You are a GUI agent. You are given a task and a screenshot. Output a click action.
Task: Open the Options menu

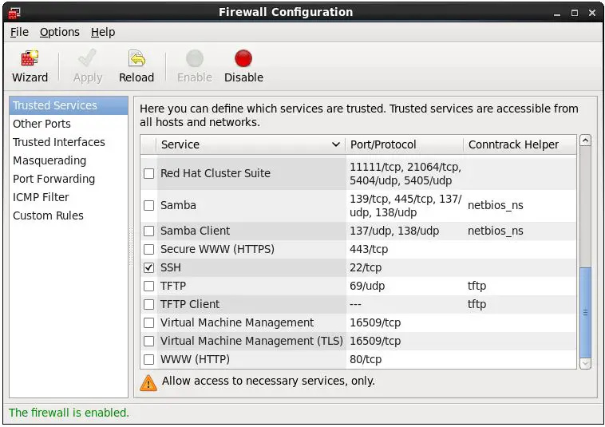click(60, 32)
